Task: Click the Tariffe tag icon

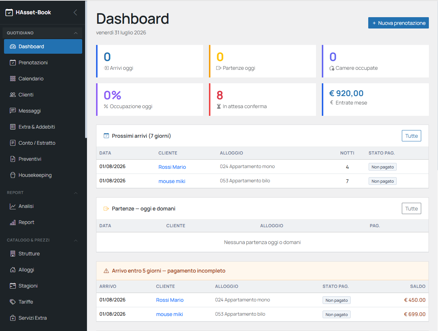Action: point(13,302)
